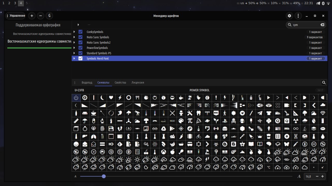
Task: Click the Xbox logo glyph
Action: click(x=163, y=152)
